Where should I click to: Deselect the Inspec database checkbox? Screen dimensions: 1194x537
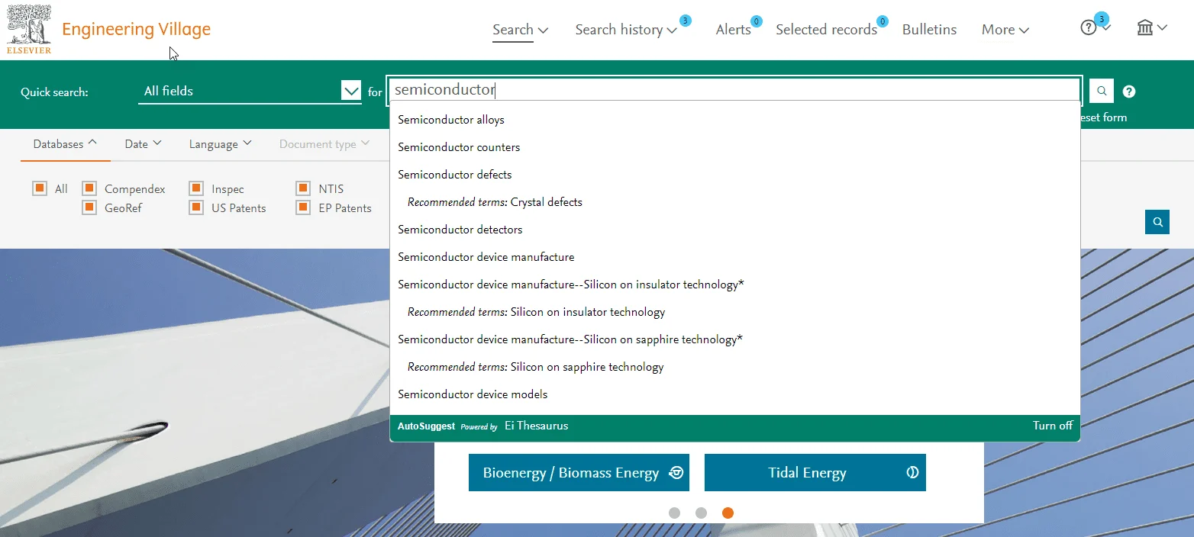tap(195, 188)
